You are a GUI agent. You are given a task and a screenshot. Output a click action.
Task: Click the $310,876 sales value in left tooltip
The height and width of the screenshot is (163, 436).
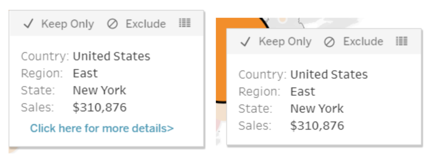(100, 108)
